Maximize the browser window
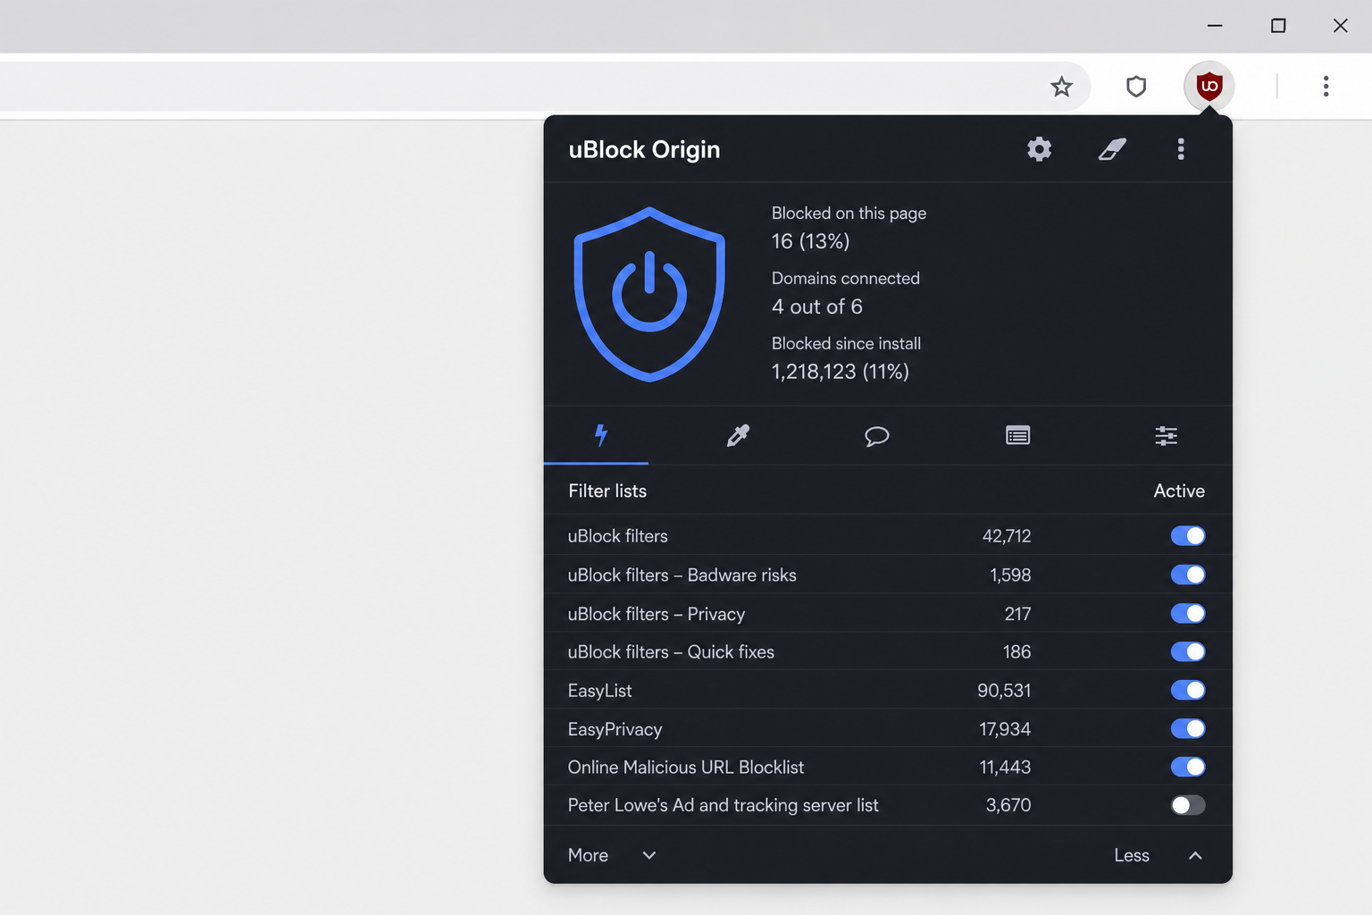The height and width of the screenshot is (915, 1372). (1278, 26)
